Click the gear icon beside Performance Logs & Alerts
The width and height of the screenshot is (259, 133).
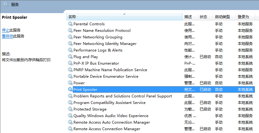70,50
